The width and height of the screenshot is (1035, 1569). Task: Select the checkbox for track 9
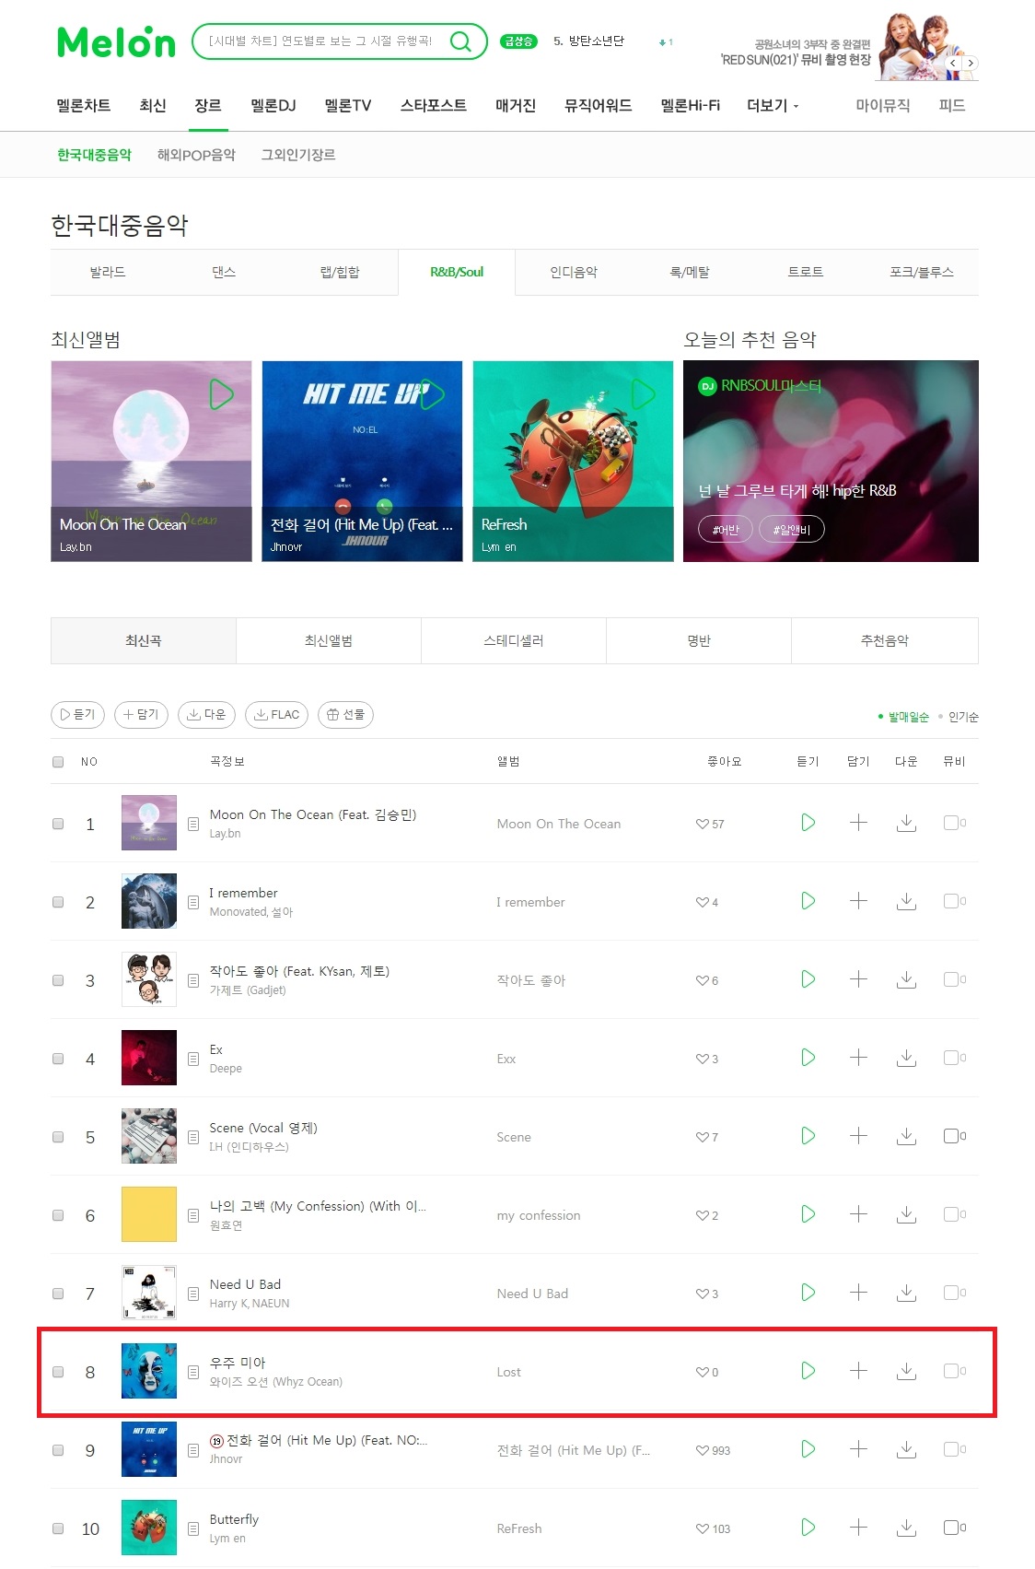(x=58, y=1450)
